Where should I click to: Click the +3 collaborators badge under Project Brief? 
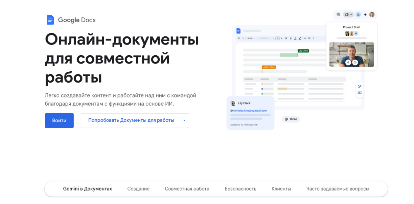coord(356,33)
